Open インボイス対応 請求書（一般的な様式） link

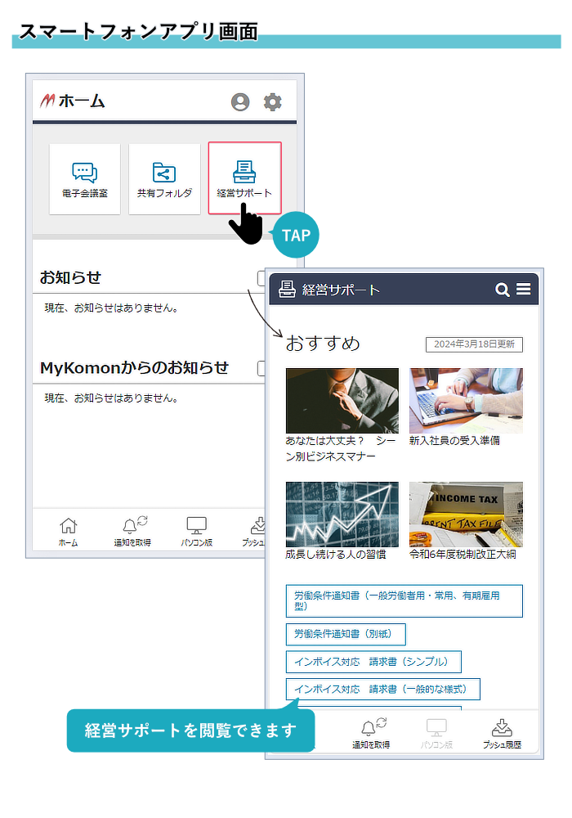pyautogui.click(x=382, y=690)
